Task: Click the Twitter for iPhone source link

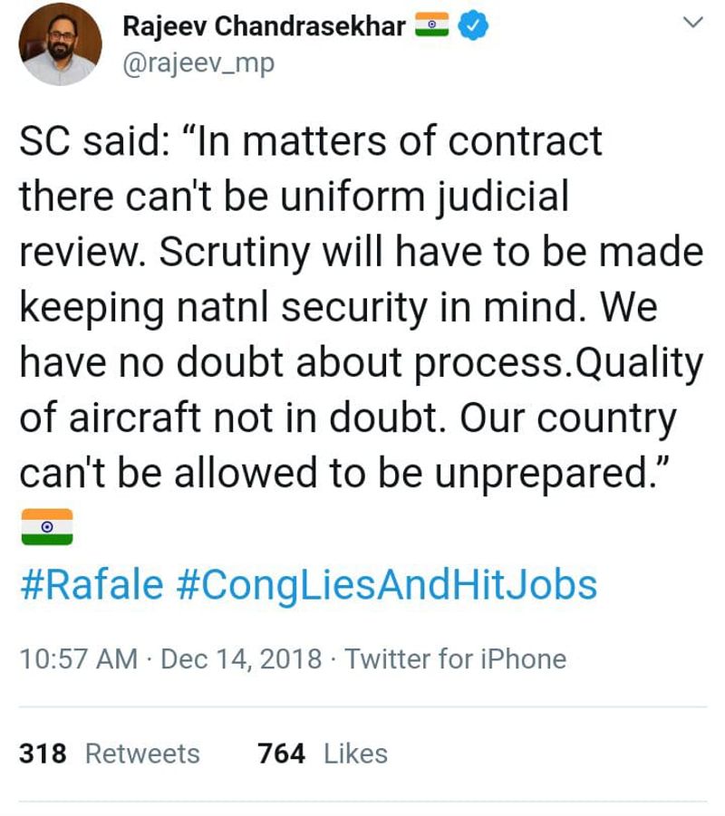Action: pos(455,658)
